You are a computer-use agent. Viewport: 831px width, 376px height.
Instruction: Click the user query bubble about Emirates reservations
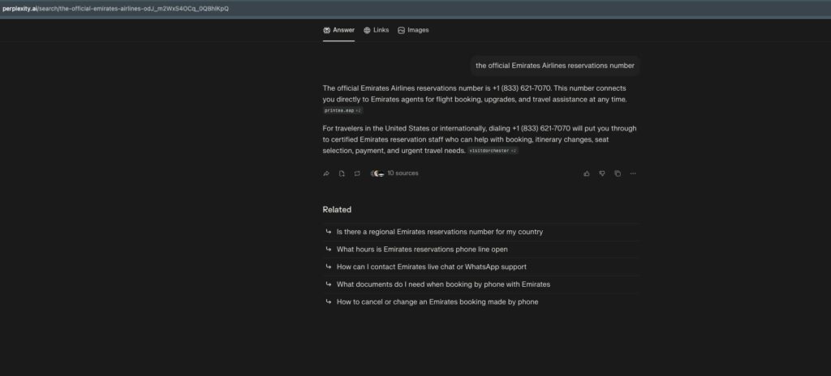pyautogui.click(x=555, y=66)
